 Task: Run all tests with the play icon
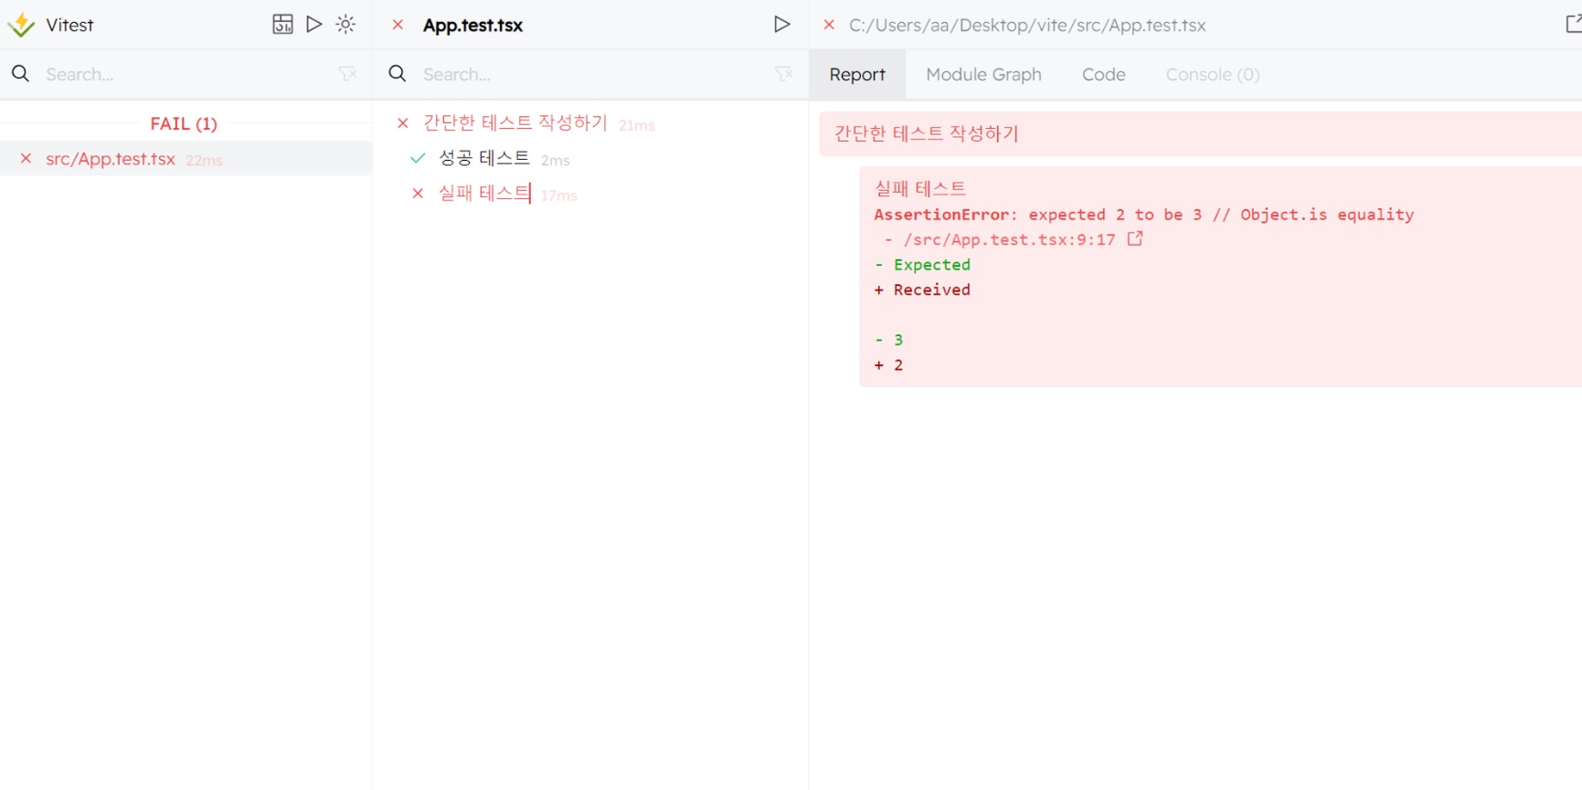pyautogui.click(x=314, y=25)
